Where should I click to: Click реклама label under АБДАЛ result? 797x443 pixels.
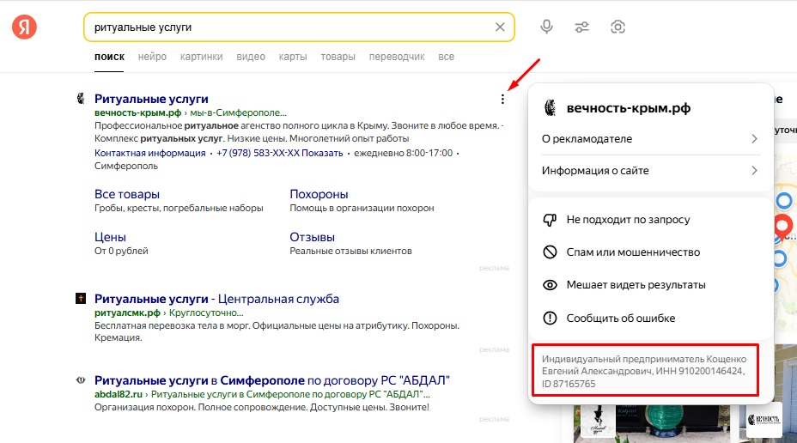coord(494,419)
